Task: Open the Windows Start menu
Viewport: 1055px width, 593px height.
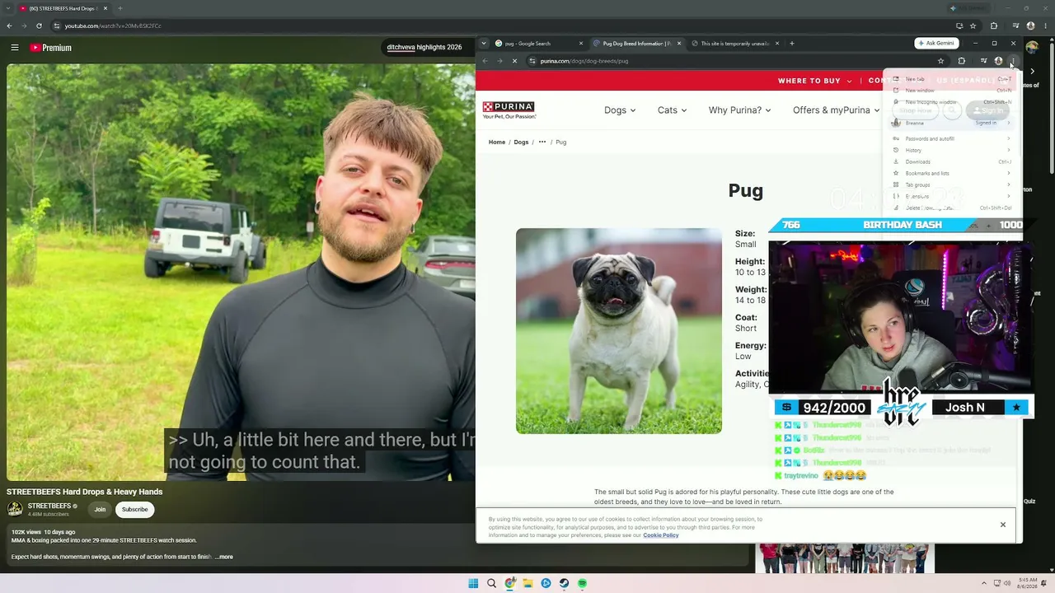Action: [473, 583]
